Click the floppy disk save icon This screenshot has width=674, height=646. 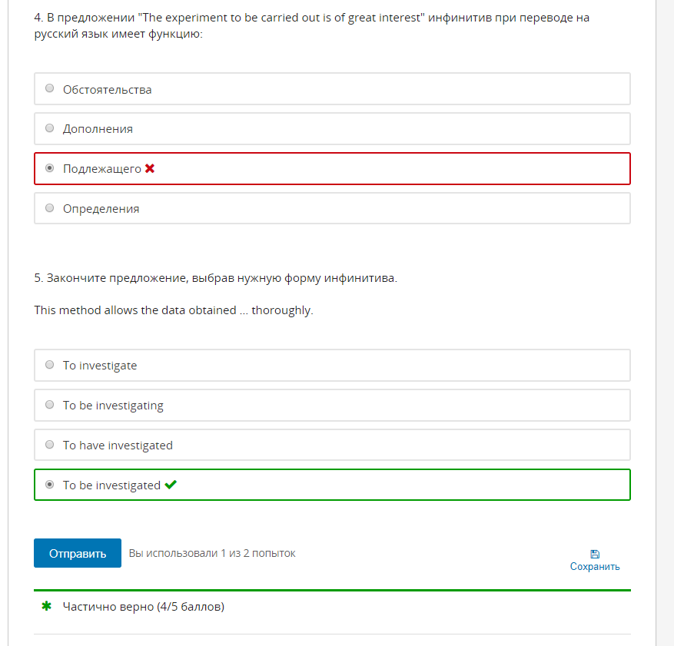pyautogui.click(x=595, y=554)
